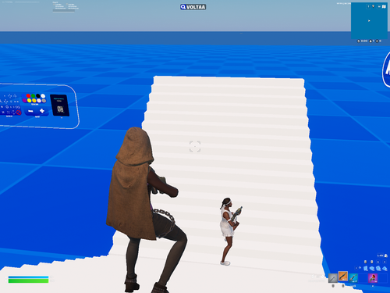Click the plus button on the panel

click(x=42, y=111)
